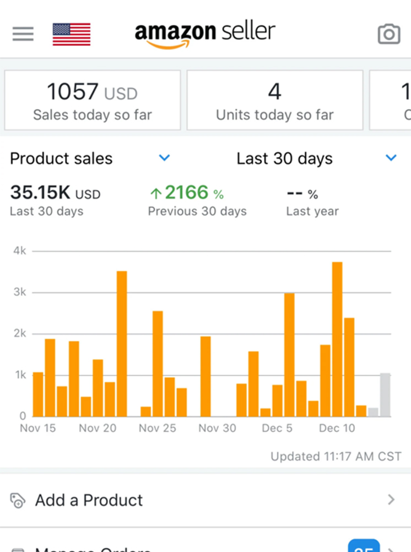The width and height of the screenshot is (411, 552).
Task: Expand the Last 30 days range dropdown
Action: coord(391,158)
